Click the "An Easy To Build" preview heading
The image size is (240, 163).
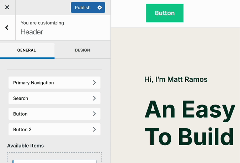pyautogui.click(x=190, y=123)
